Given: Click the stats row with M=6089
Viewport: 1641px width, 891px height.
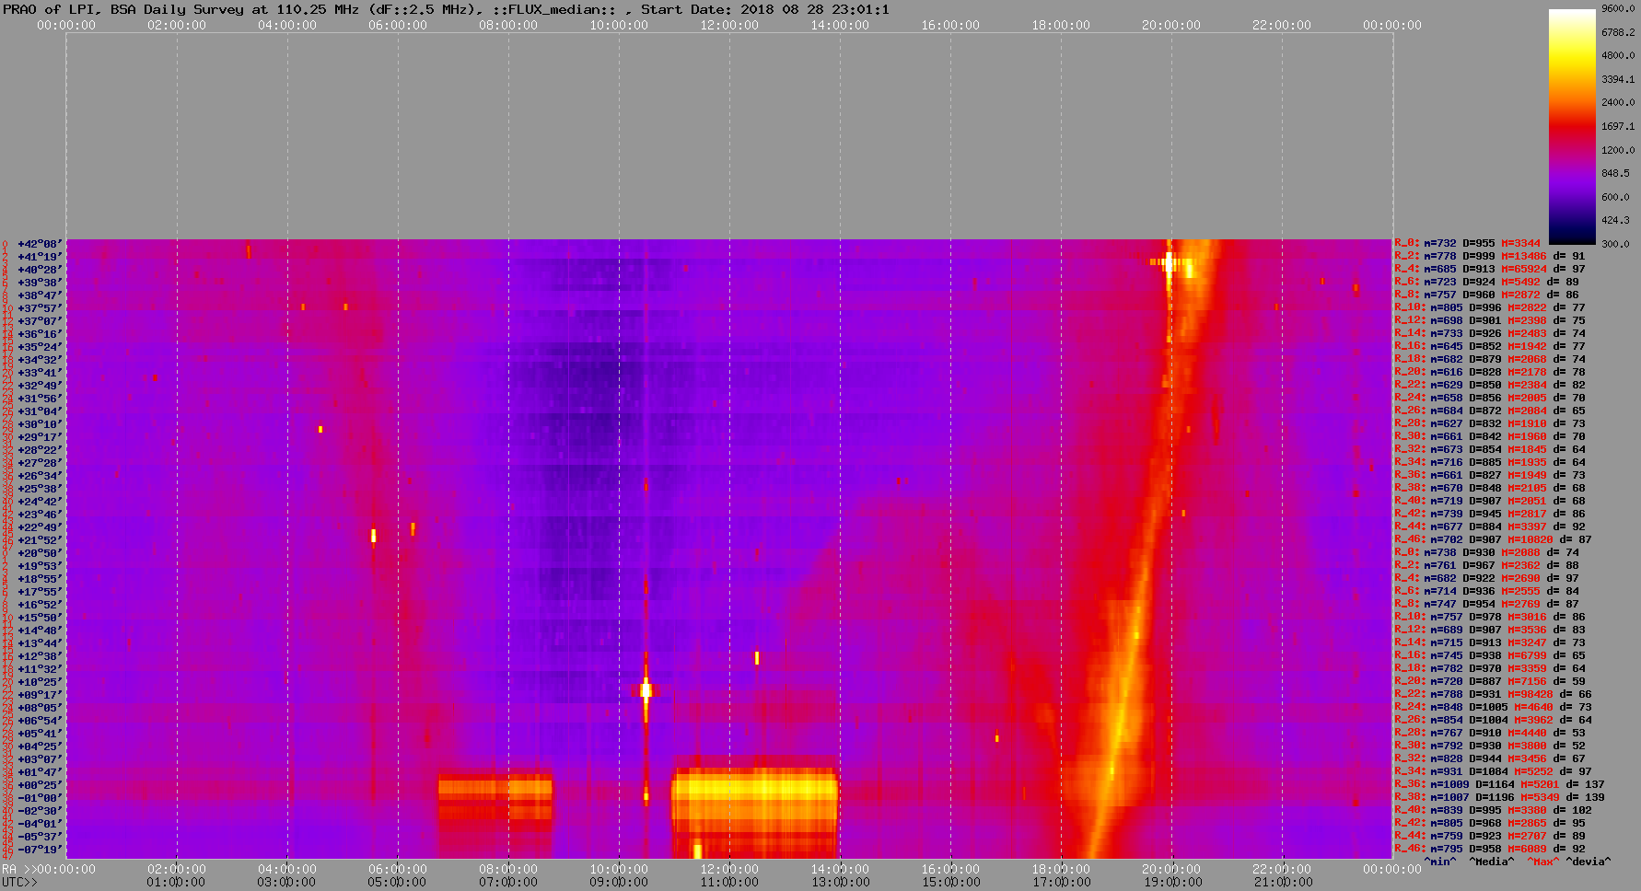Looking at the screenshot, I should 1490,850.
